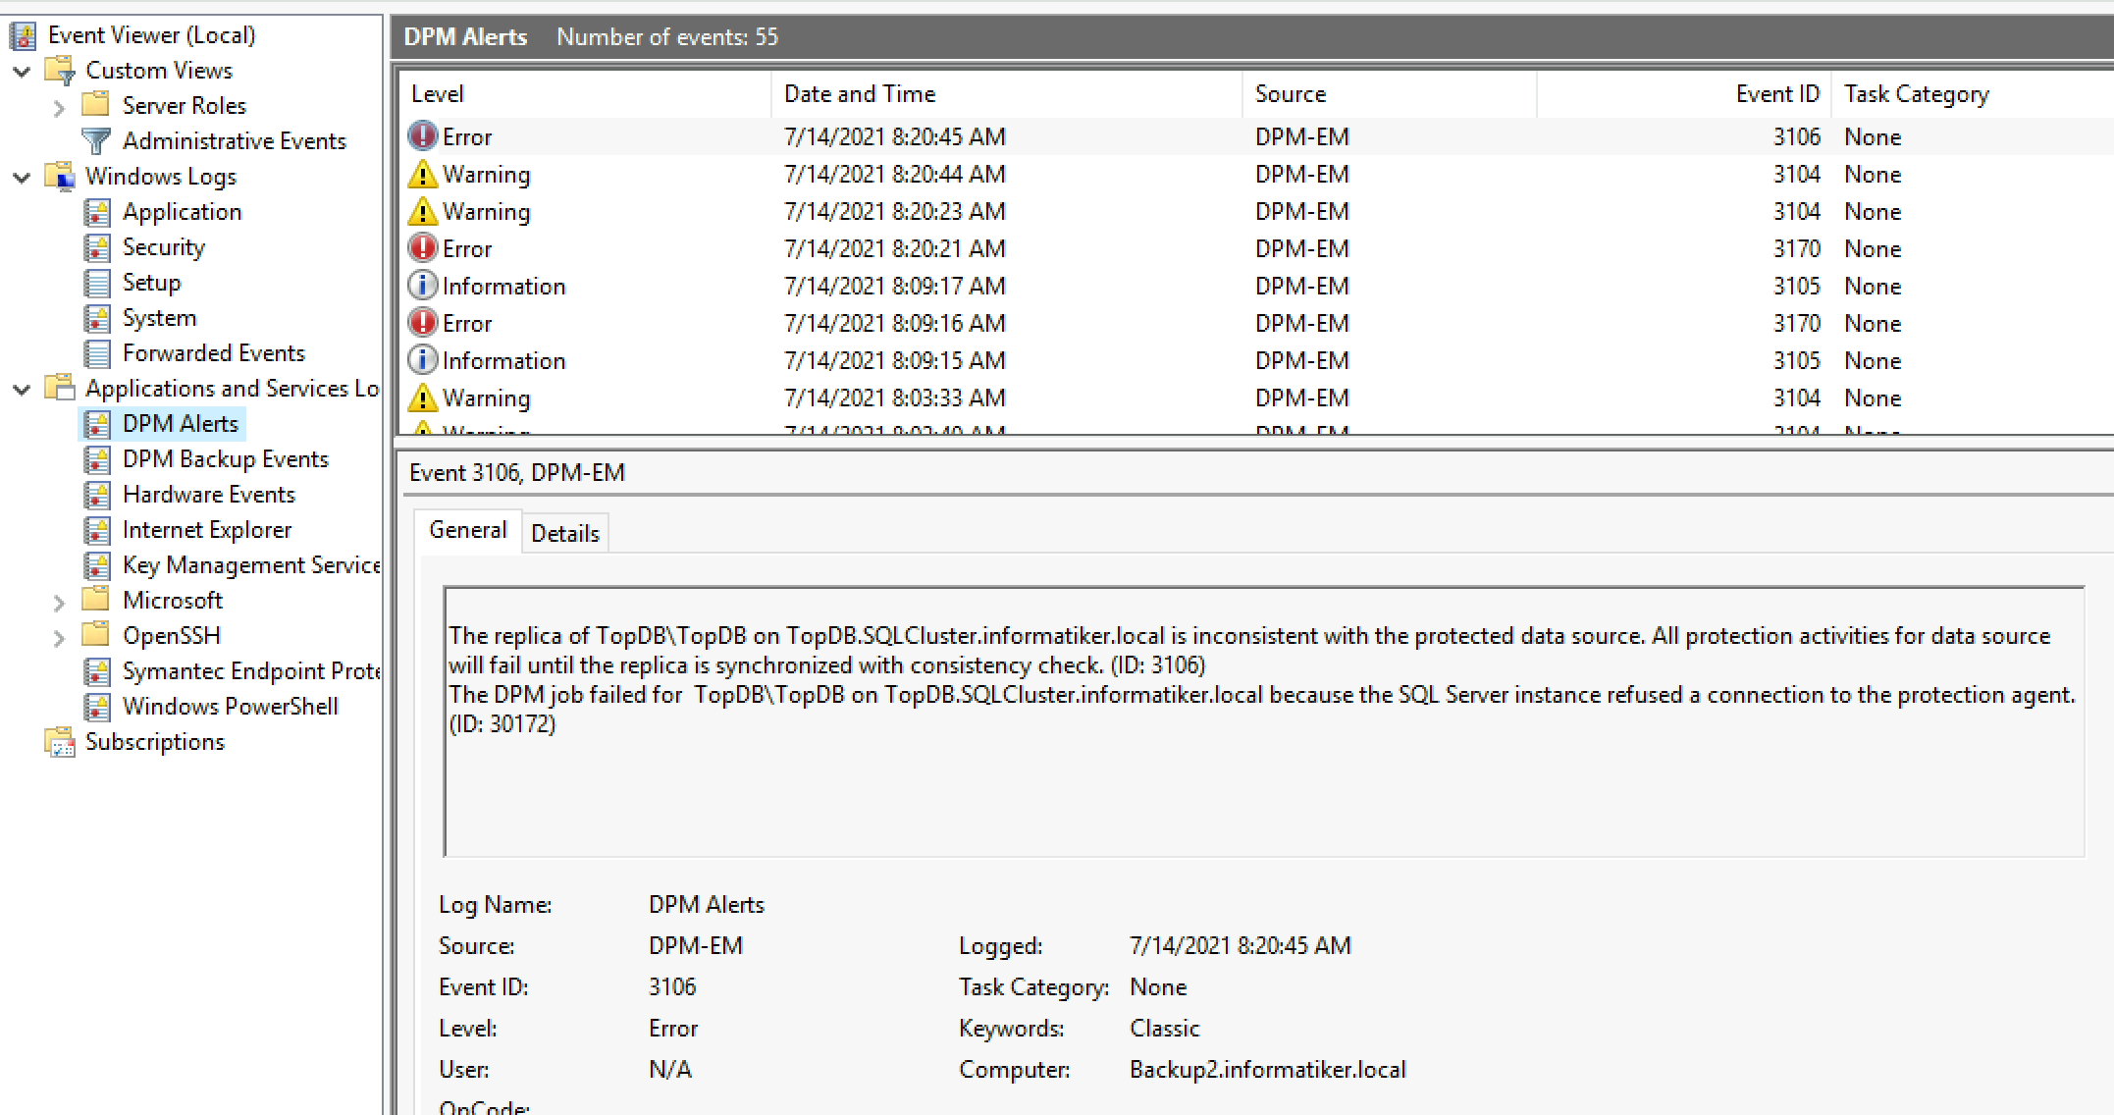Click the Setup log icon
The width and height of the screenshot is (2114, 1115).
[97, 283]
